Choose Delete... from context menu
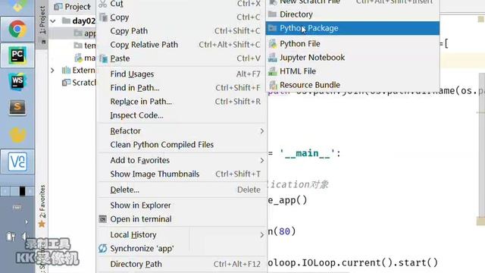485x273 pixels. coord(182,190)
